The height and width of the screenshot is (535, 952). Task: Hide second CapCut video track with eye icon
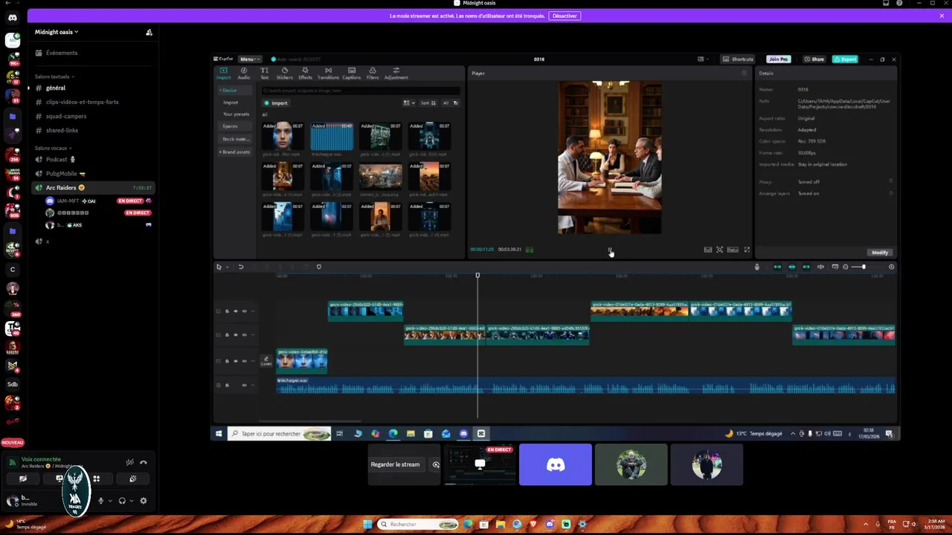(x=236, y=335)
